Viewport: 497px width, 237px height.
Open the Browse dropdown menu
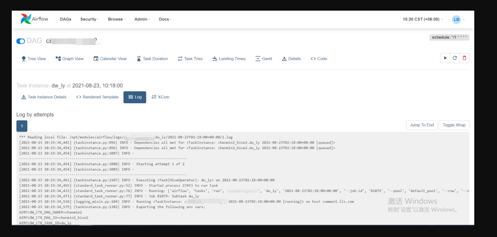(116, 19)
